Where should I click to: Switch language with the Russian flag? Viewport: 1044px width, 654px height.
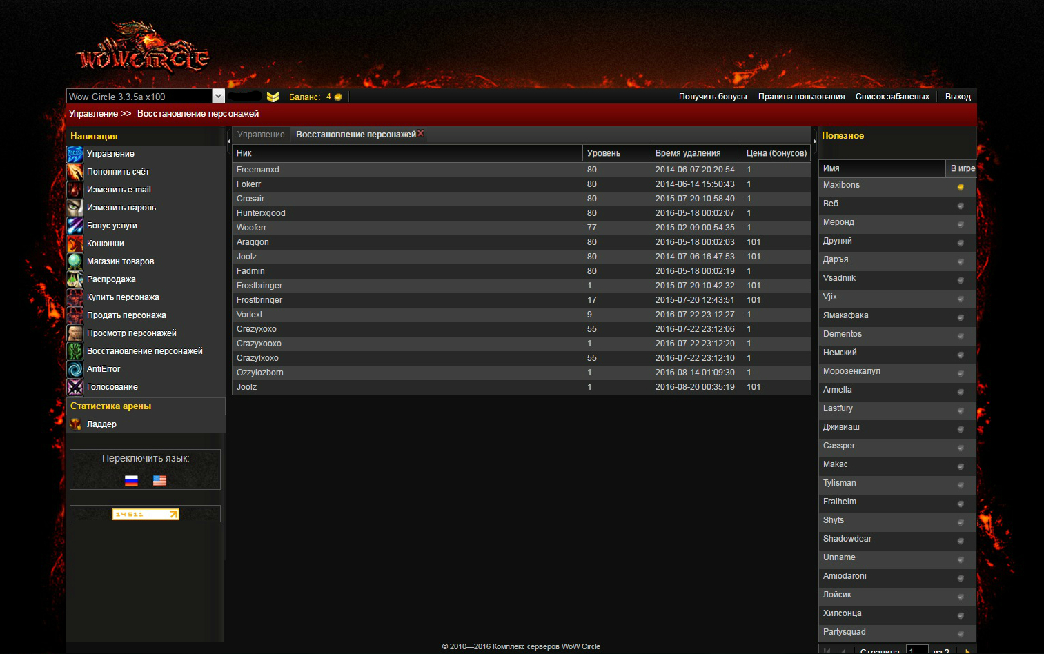(x=131, y=481)
